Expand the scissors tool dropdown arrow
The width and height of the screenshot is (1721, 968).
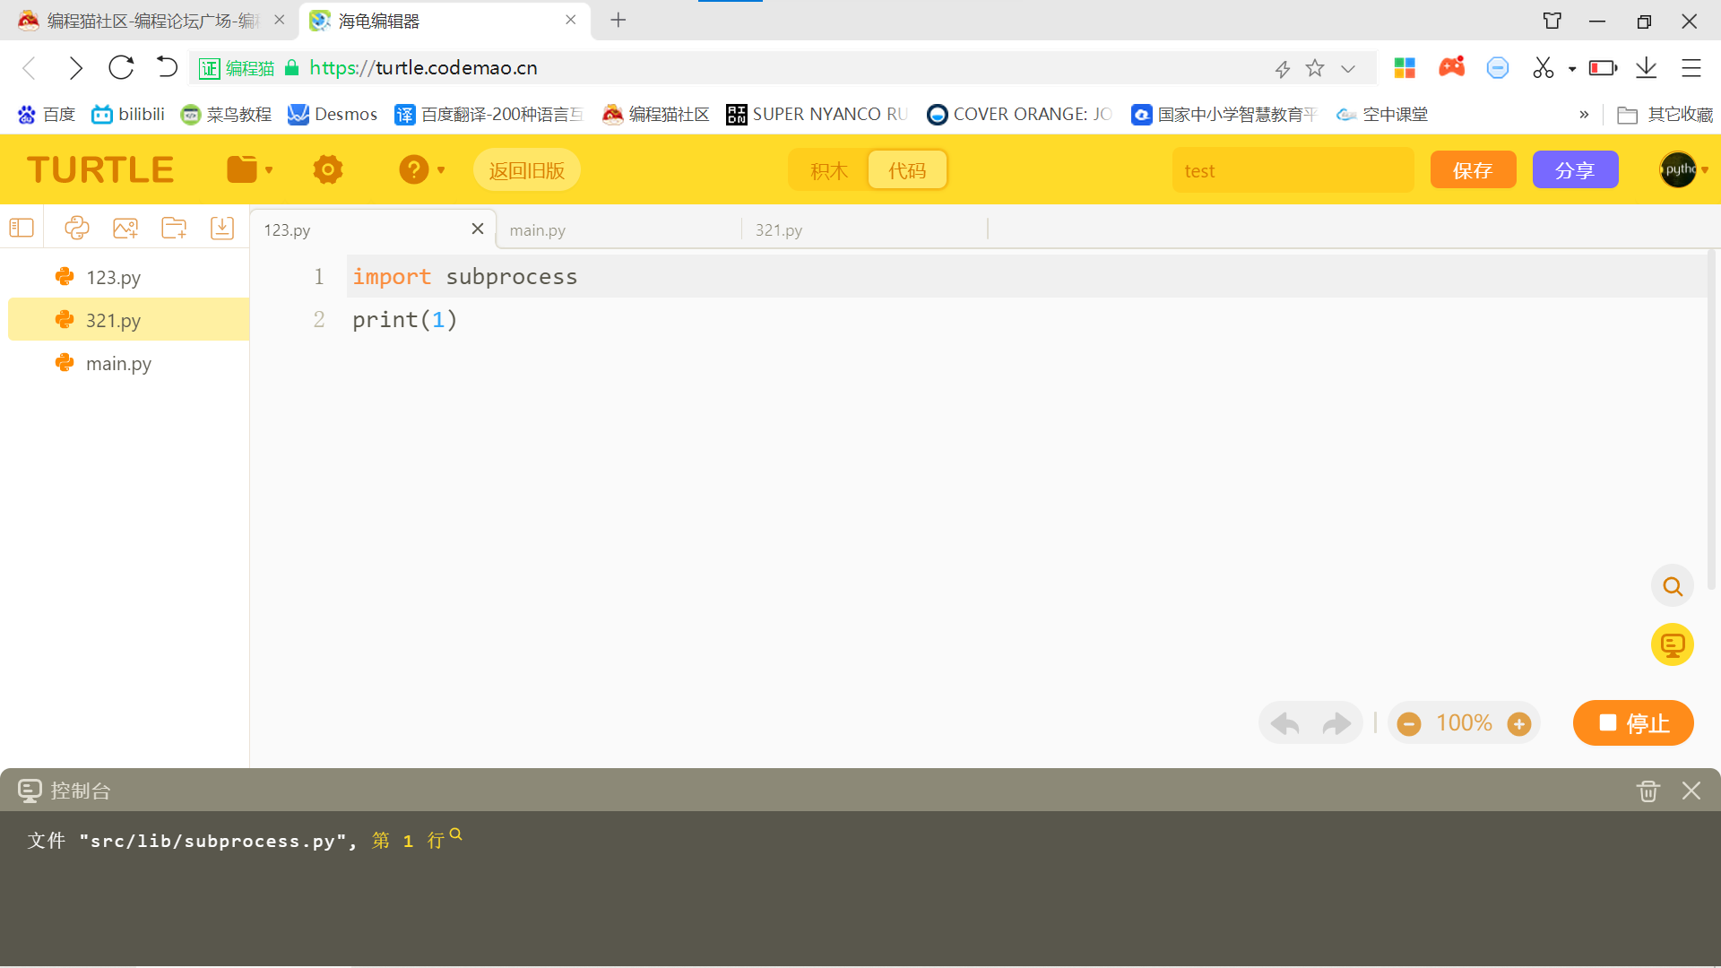point(1572,69)
